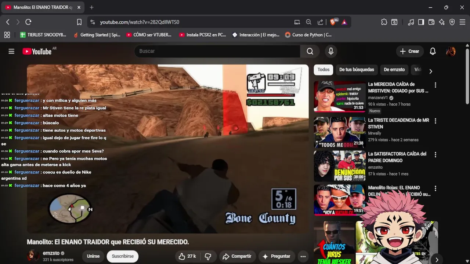This screenshot has width=470, height=264.
Task: Click the install app icon in address bar
Action: (x=297, y=22)
